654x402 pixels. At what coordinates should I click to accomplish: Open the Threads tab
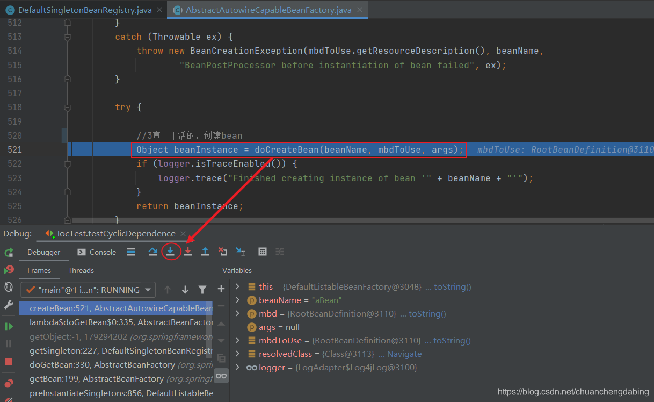pyautogui.click(x=81, y=270)
